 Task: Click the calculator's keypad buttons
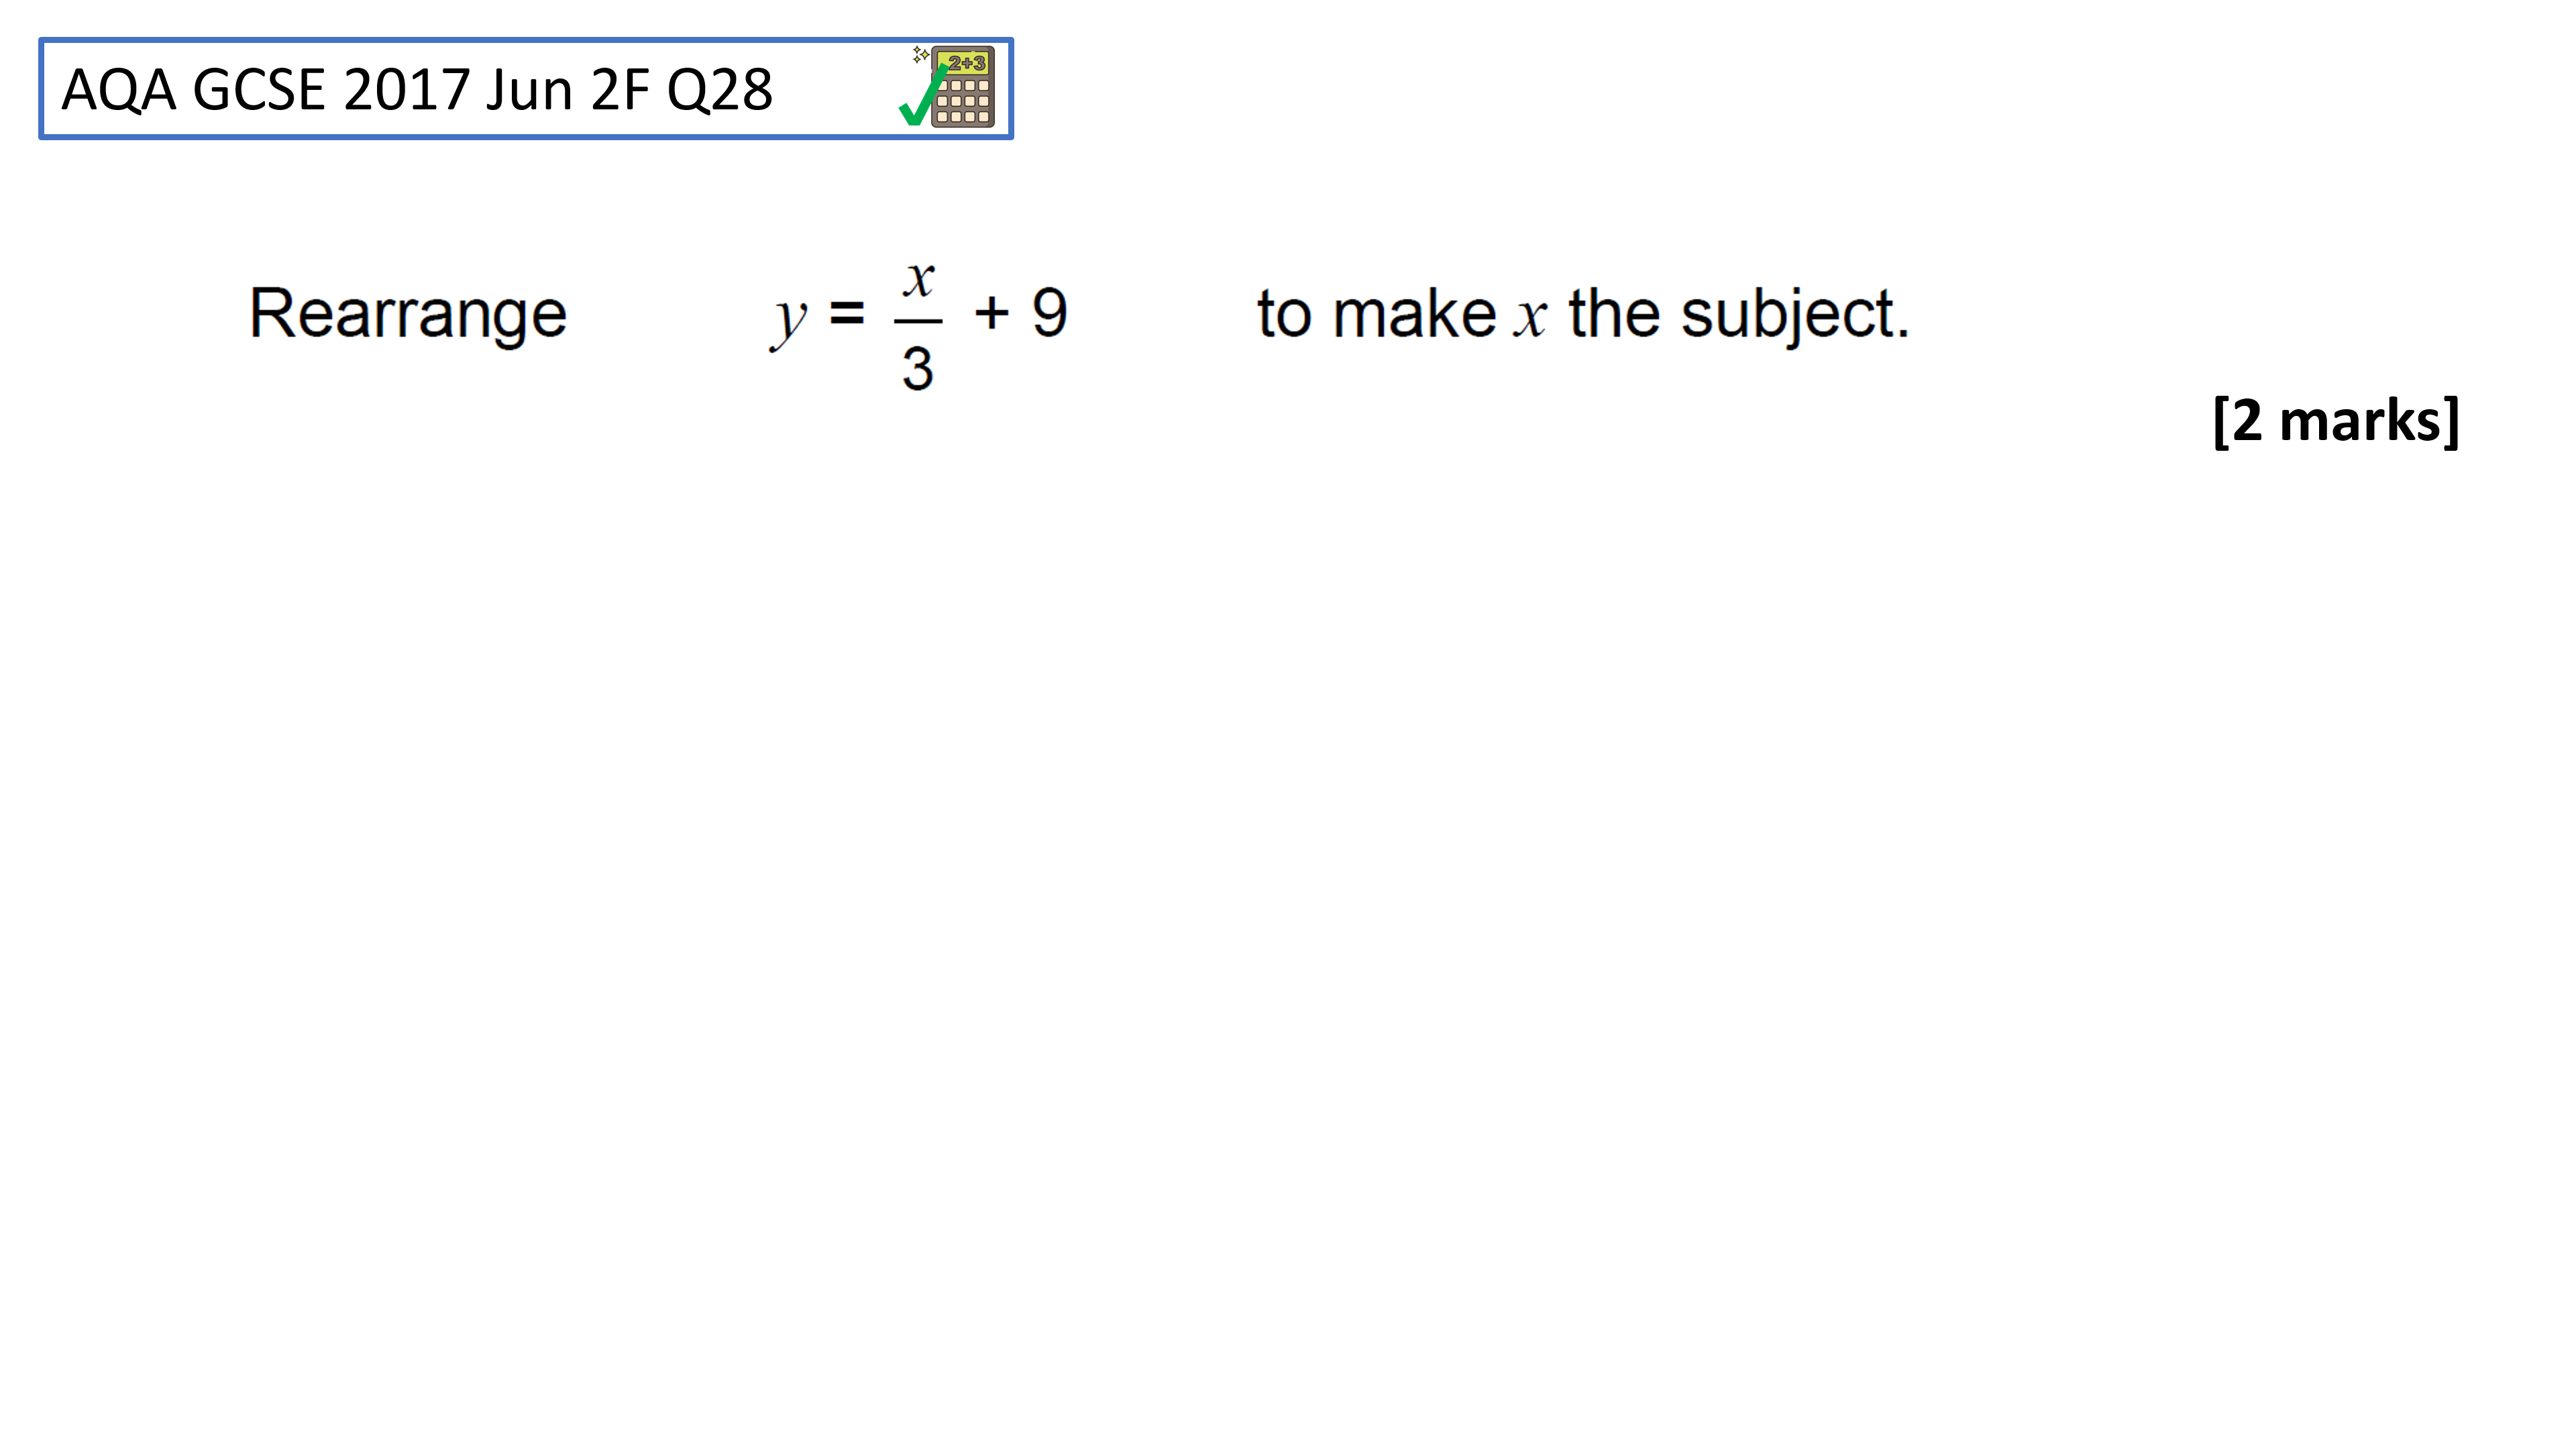pyautogui.click(x=963, y=102)
